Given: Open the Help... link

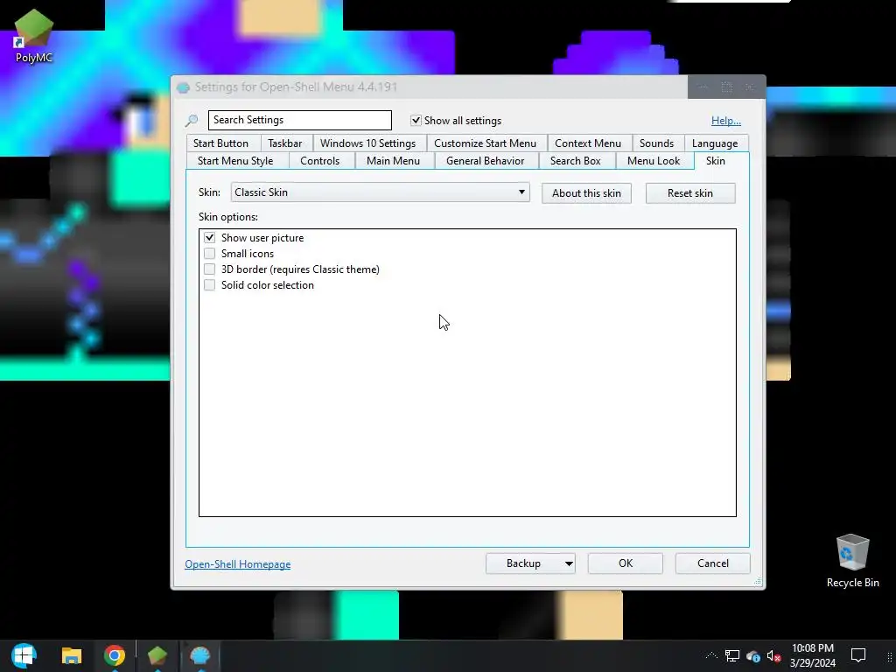Looking at the screenshot, I should coord(725,121).
